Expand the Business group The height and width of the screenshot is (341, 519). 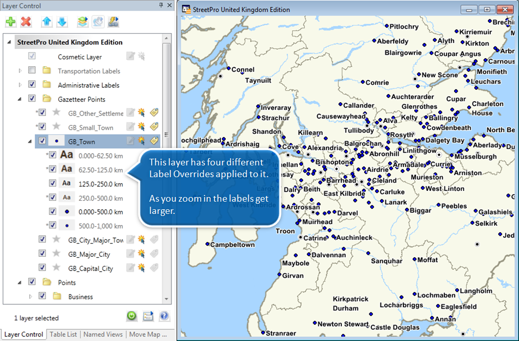(x=30, y=297)
